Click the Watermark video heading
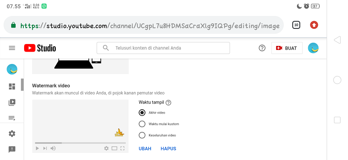 click(x=51, y=86)
